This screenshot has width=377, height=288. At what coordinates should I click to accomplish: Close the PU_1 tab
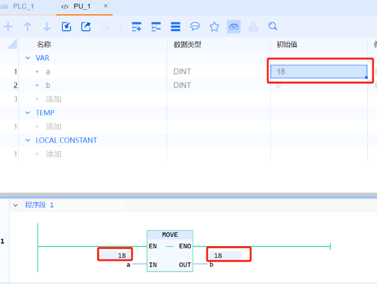tap(106, 6)
